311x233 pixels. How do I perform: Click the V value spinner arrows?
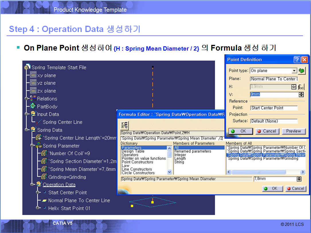tap(301, 94)
